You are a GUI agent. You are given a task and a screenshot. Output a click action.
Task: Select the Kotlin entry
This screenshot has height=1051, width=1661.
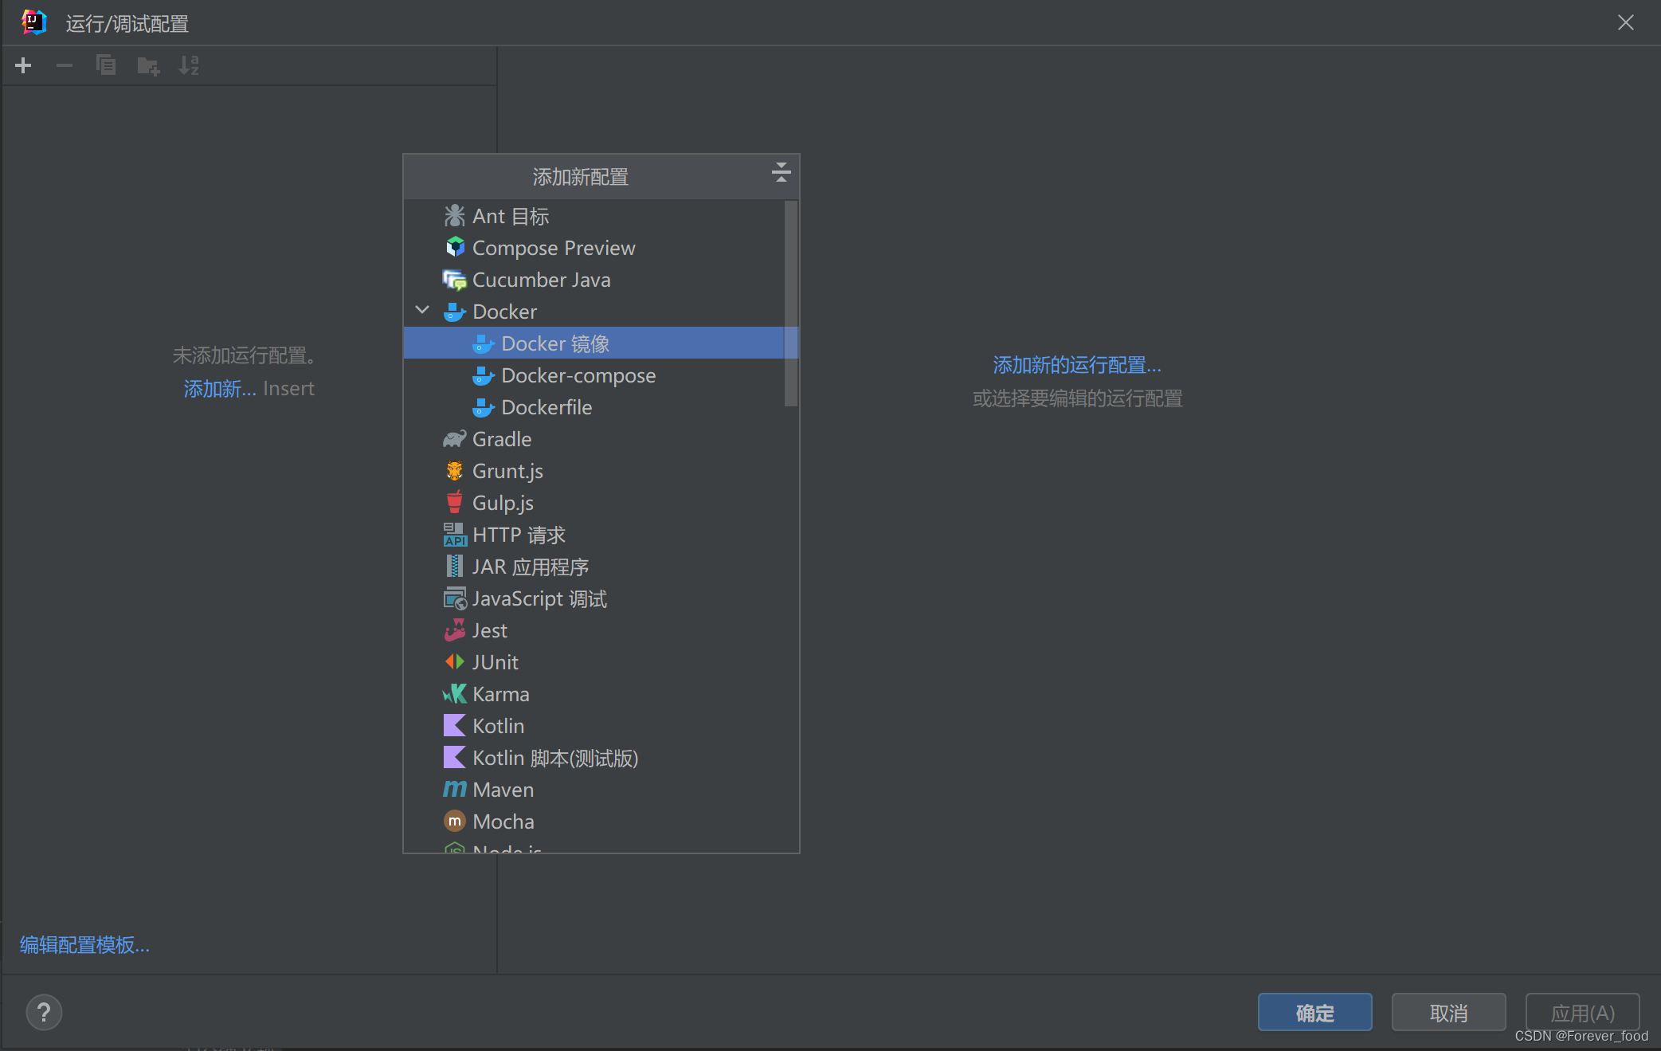coord(593,726)
